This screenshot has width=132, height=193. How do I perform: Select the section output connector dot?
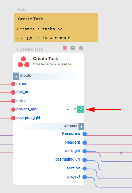click(84, 168)
